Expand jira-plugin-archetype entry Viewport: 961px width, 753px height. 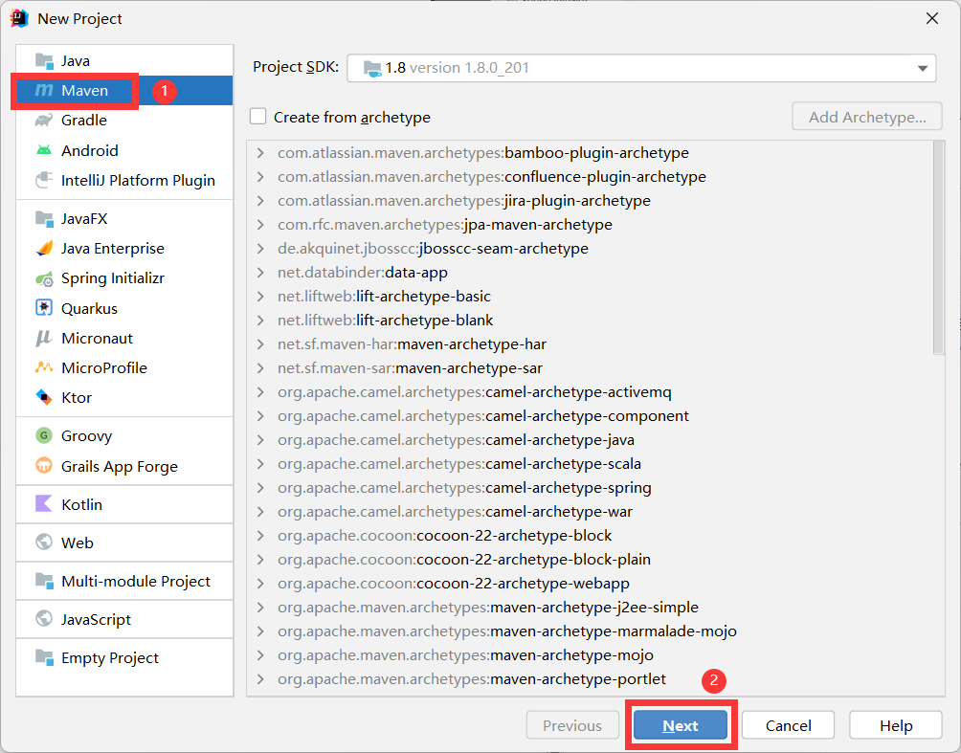coord(260,200)
